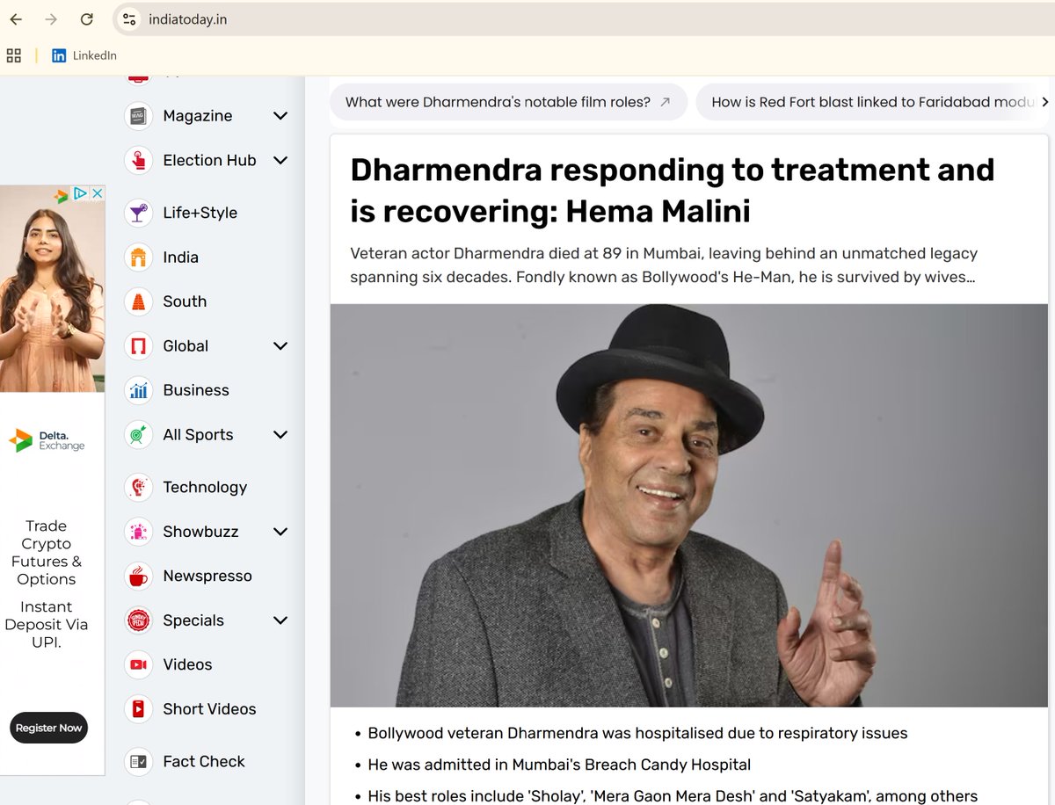1055x805 pixels.
Task: Click the browser forward arrow
Action: coord(51,19)
